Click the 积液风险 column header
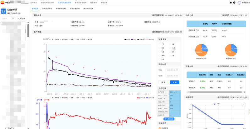Screen dimensions: 250x129 point(202,75)
